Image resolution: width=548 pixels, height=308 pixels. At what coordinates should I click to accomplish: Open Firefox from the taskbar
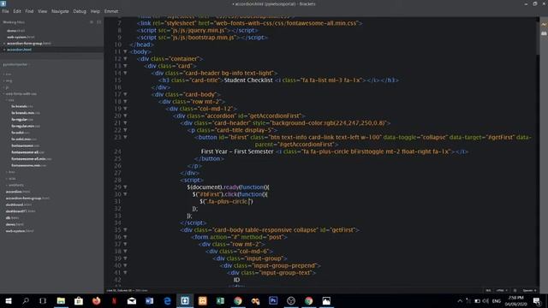pos(97,300)
